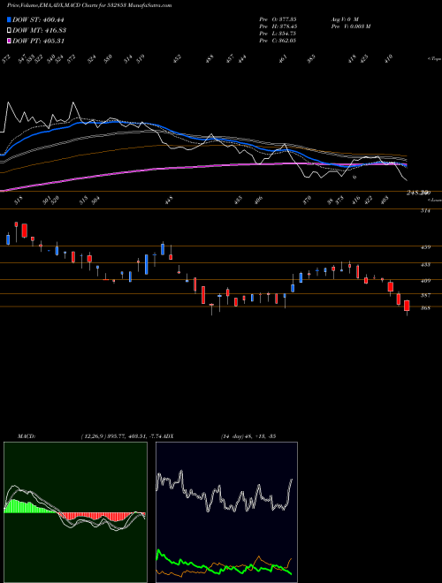
Task: Select the 'DOW PT: 405.31' legend text
Action: coord(39,41)
